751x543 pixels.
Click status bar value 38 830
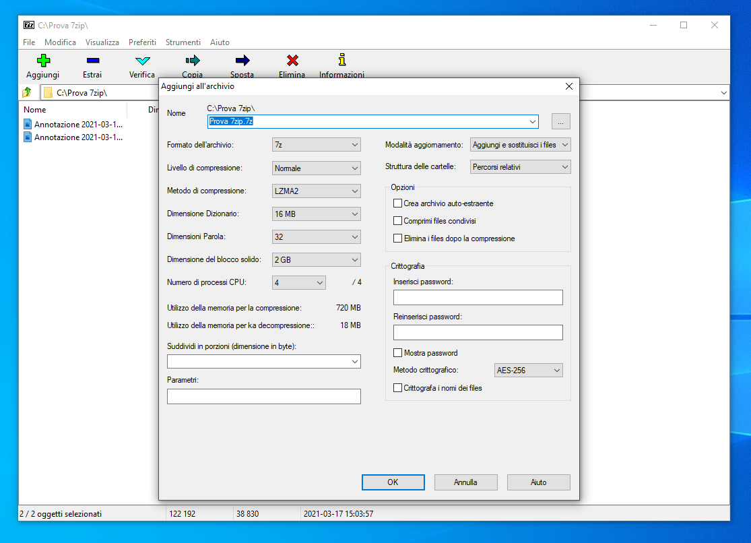click(248, 514)
